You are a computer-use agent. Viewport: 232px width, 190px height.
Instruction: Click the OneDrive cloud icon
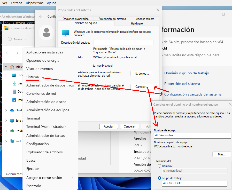tap(12, 110)
